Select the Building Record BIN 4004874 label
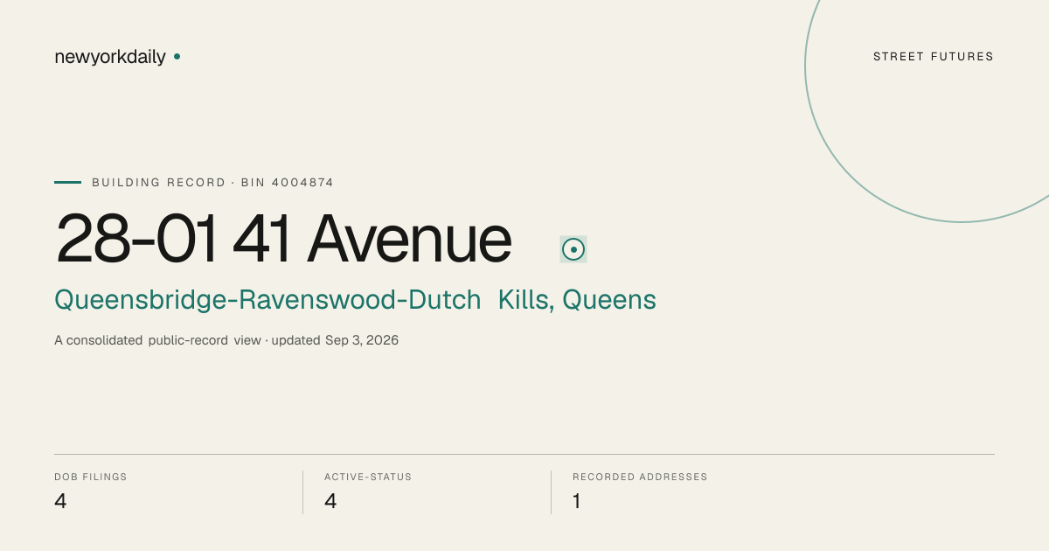Image resolution: width=1049 pixels, height=551 pixels. click(212, 183)
